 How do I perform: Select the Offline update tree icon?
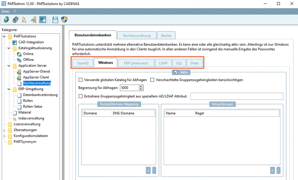(x=19, y=60)
